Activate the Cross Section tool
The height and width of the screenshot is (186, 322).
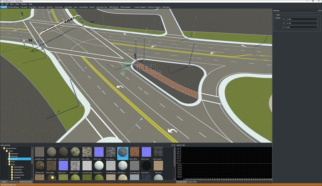coord(59,7)
